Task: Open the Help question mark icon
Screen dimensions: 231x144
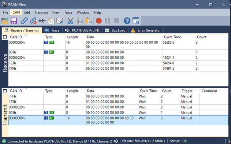Action: [x=127, y=21]
